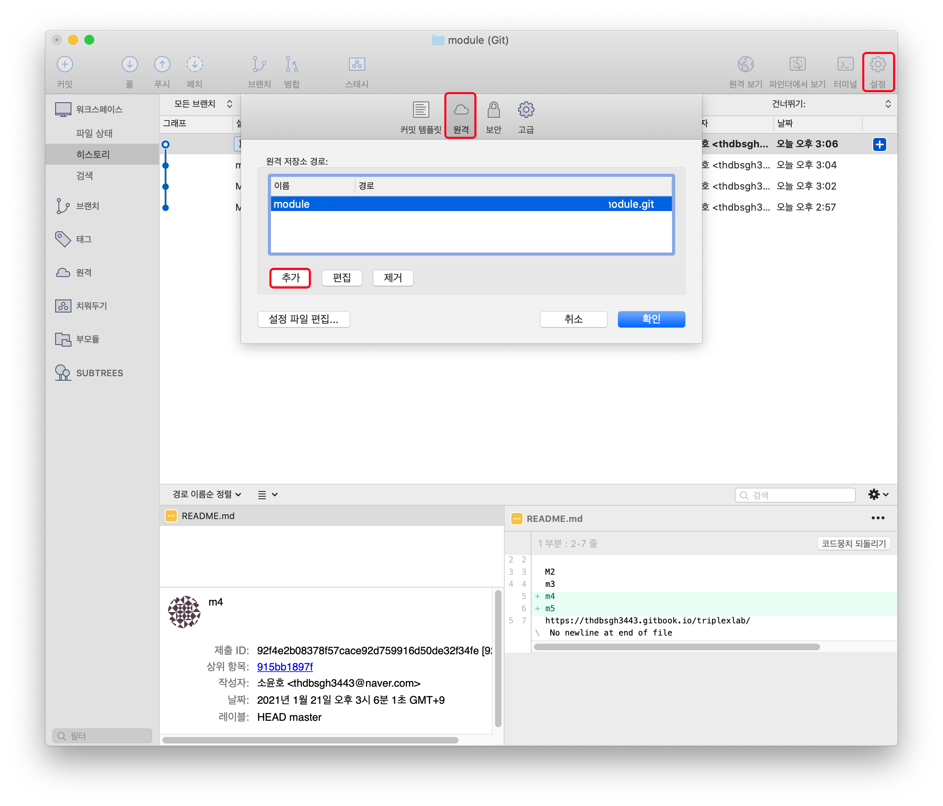Open the Branch (브랜치) toolbar icon

tap(259, 65)
